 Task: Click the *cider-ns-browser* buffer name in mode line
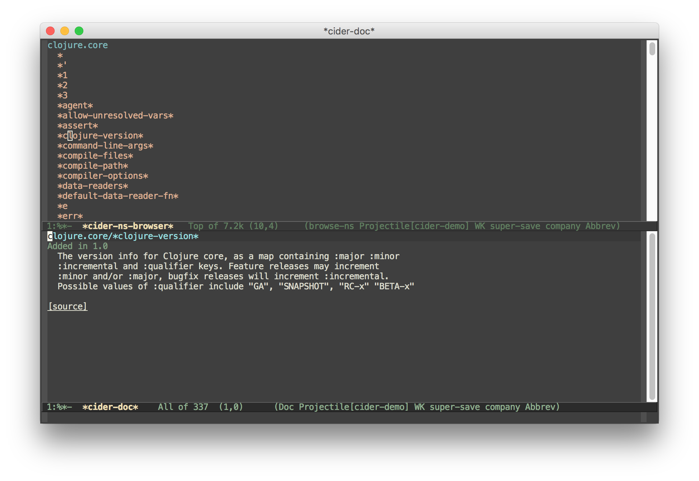click(128, 226)
